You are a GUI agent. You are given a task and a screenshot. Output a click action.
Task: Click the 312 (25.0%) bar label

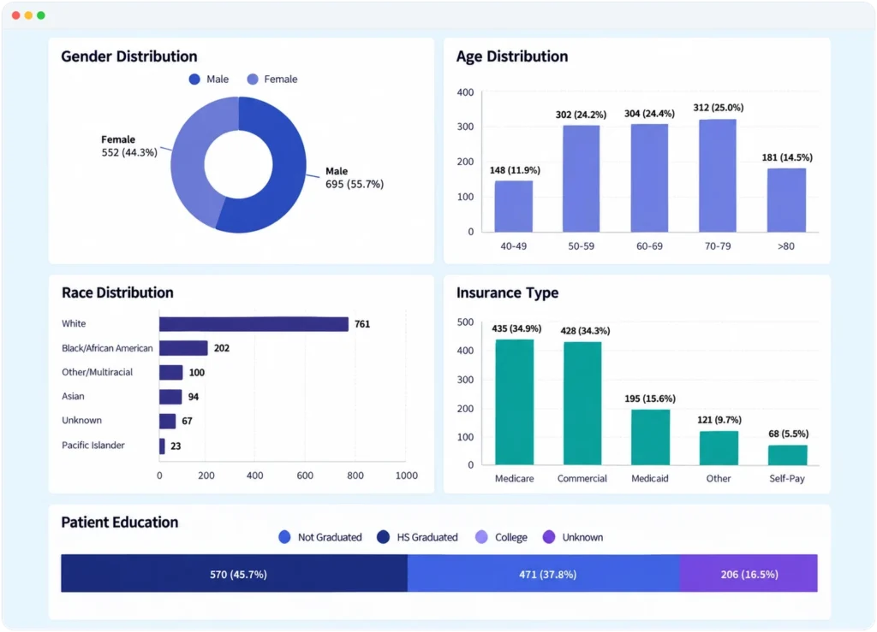click(719, 108)
